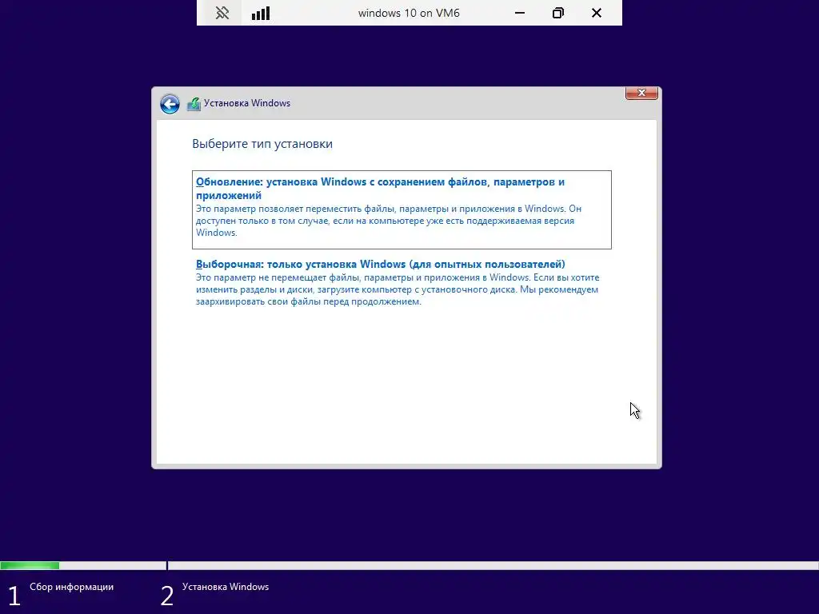This screenshot has height=614, width=819.
Task: Close the Установка Windows dialog with red X
Action: (x=641, y=93)
